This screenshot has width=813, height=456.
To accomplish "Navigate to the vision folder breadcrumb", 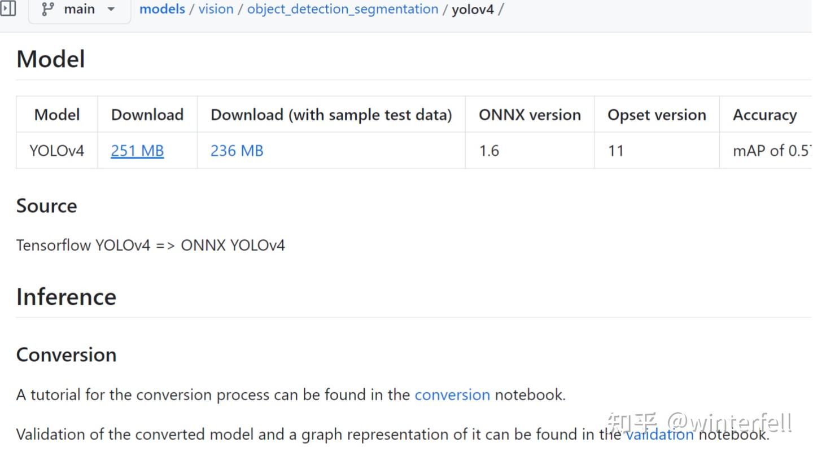I will click(216, 8).
